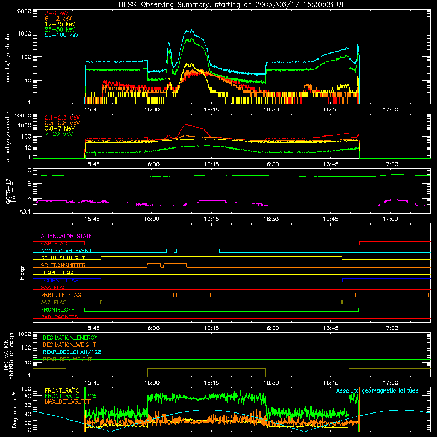Click the Degrees or % axis label
Image resolution: width=437 pixels, height=437 pixels.
pos(14,410)
